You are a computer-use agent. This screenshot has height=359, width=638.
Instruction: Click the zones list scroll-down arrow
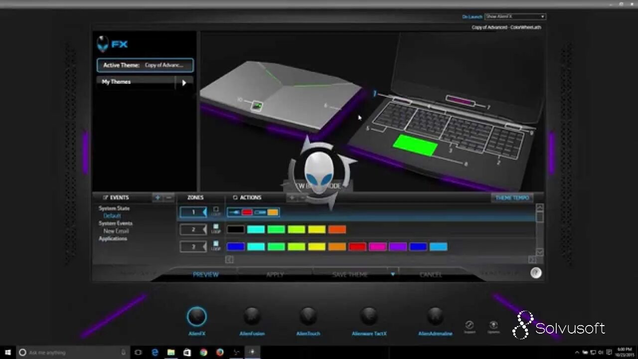click(x=540, y=252)
